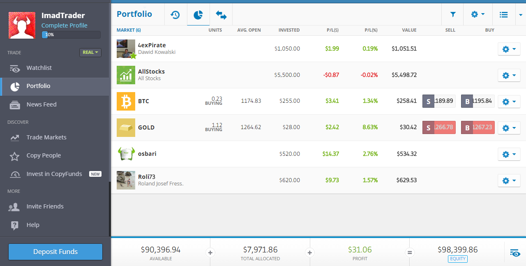The height and width of the screenshot is (266, 526).
Task: Open the gear dropdown for 4exPirate row
Action: (509, 49)
